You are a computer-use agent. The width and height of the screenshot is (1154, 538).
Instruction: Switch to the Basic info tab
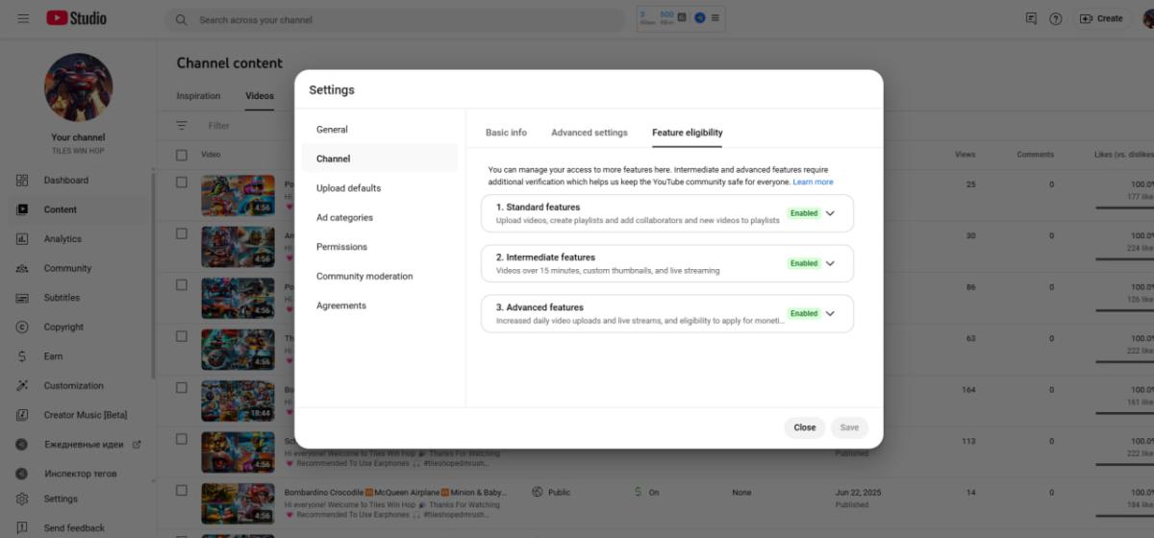506,133
